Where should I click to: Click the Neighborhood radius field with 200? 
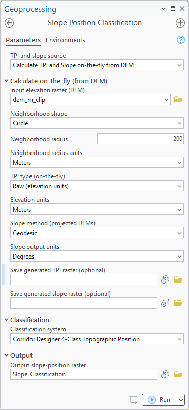140,139
